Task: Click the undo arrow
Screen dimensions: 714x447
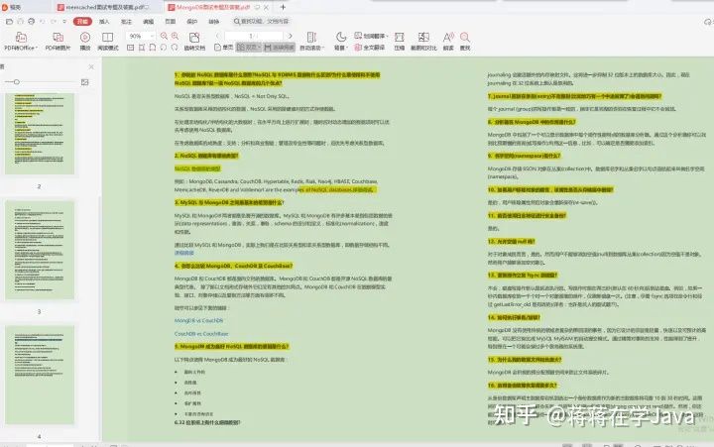Action: [43, 22]
